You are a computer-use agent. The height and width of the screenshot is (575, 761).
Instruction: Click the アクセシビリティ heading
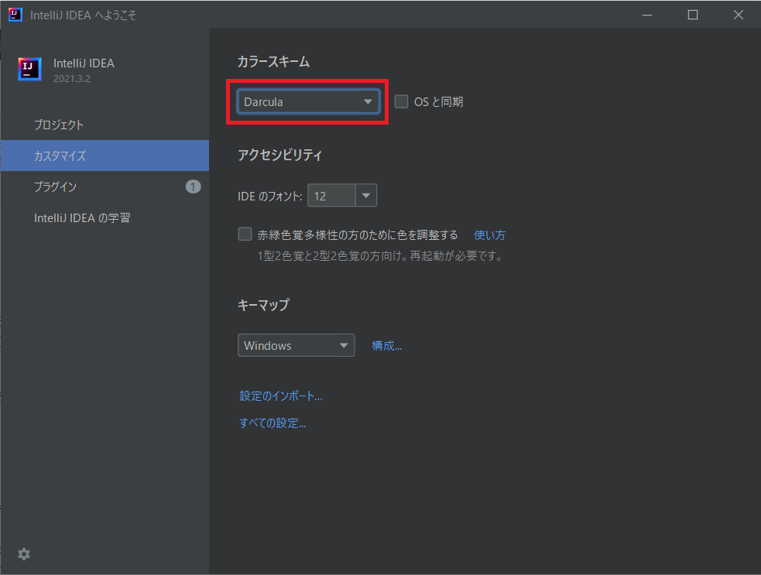279,155
